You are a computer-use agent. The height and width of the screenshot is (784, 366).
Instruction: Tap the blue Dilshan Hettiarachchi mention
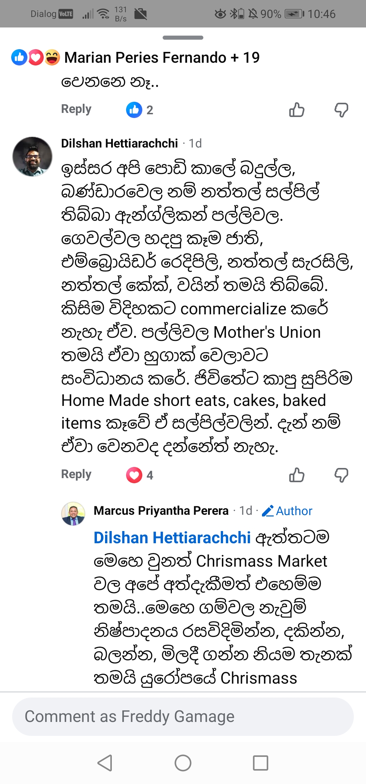tap(172, 538)
